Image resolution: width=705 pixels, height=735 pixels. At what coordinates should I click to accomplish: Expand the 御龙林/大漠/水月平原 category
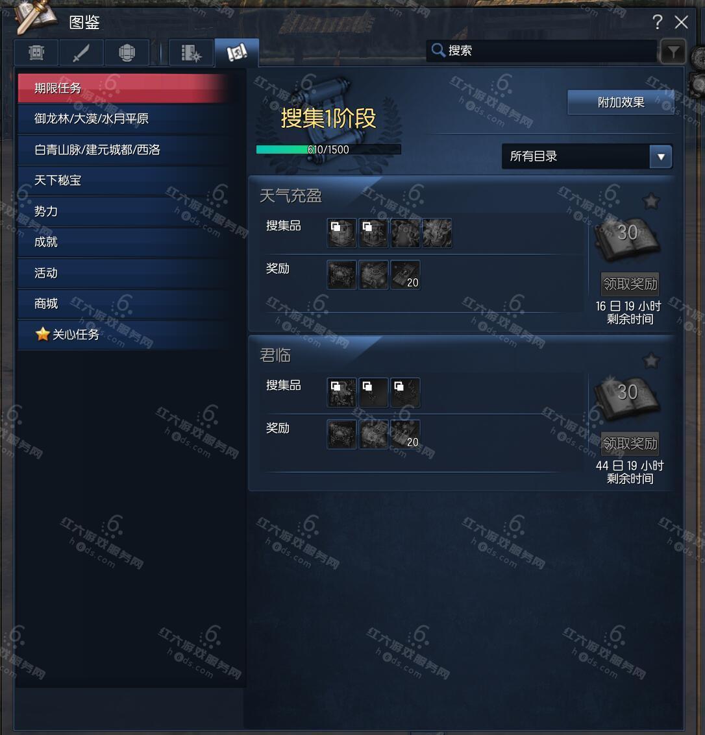point(125,119)
